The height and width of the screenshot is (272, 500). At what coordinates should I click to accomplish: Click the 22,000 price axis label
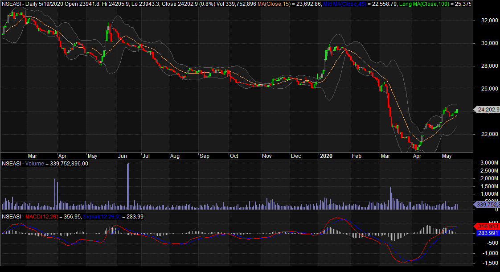pos(489,134)
